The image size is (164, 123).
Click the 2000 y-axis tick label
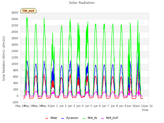pyautogui.click(x=15, y=32)
